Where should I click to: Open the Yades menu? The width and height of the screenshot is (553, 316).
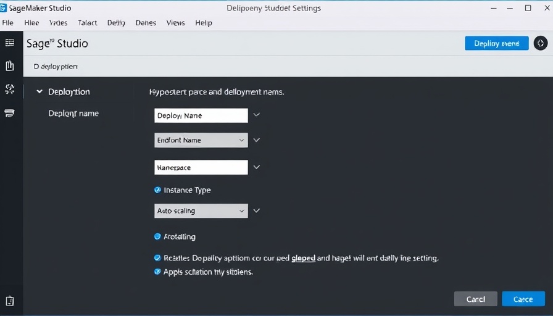point(58,23)
